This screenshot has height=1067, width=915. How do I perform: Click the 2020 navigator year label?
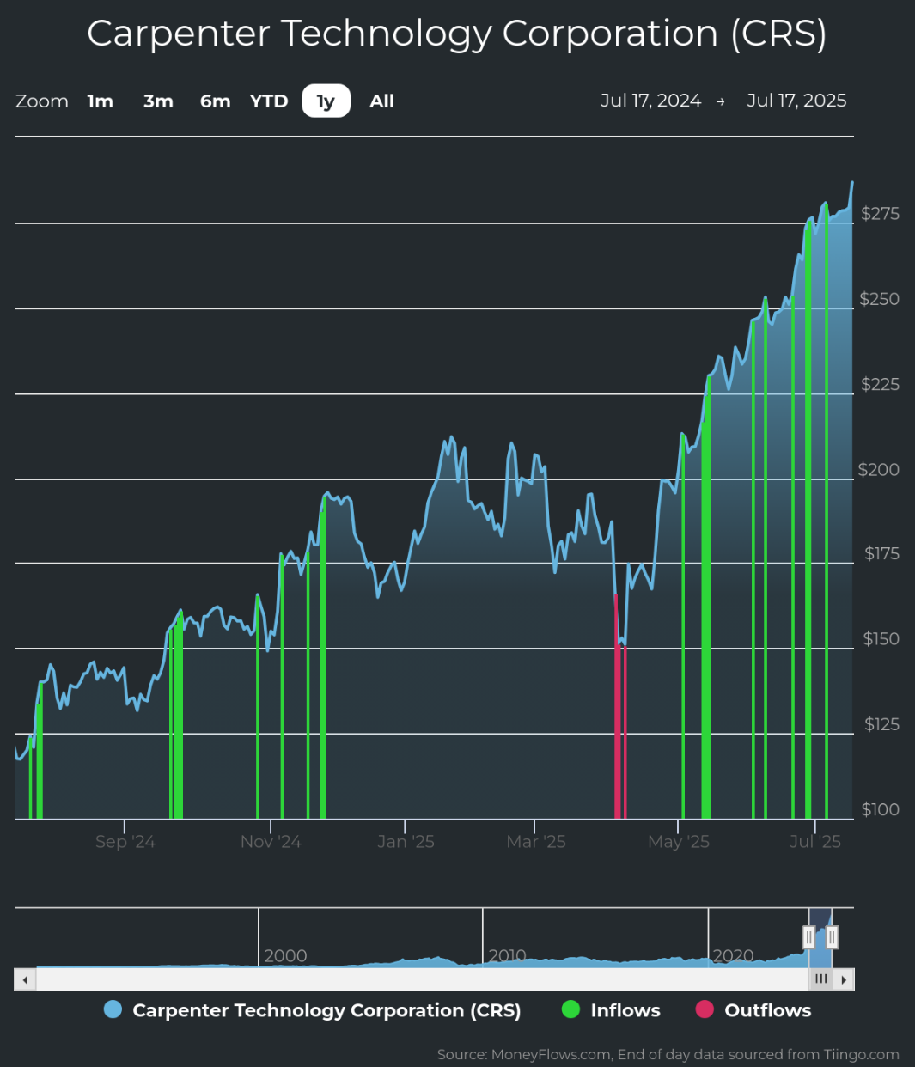coord(733,955)
